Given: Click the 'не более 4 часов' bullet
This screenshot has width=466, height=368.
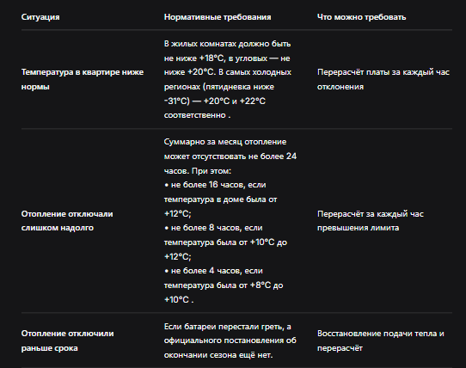Looking at the screenshot, I should tap(224, 285).
